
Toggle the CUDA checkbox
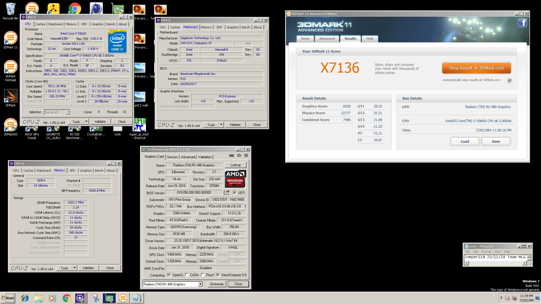click(x=187, y=275)
